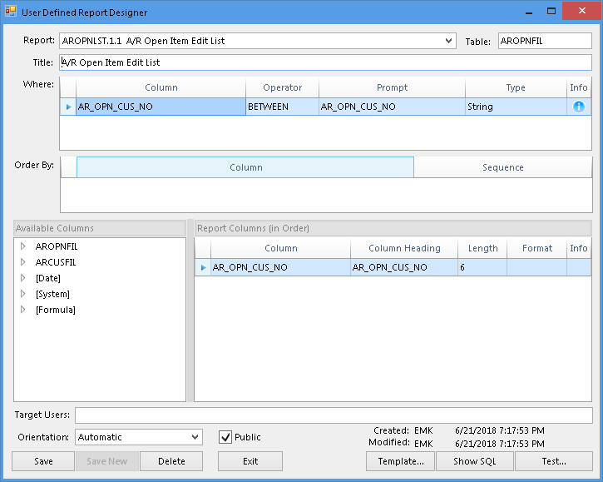Close the User Defined Report Designer window
603x482 pixels.
582,11
